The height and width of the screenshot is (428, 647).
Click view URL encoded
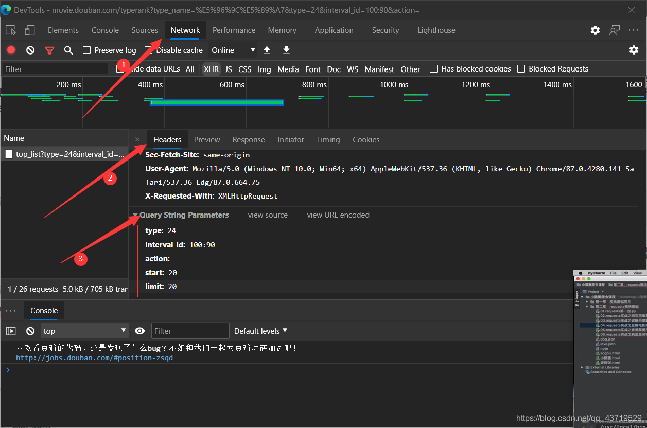338,215
